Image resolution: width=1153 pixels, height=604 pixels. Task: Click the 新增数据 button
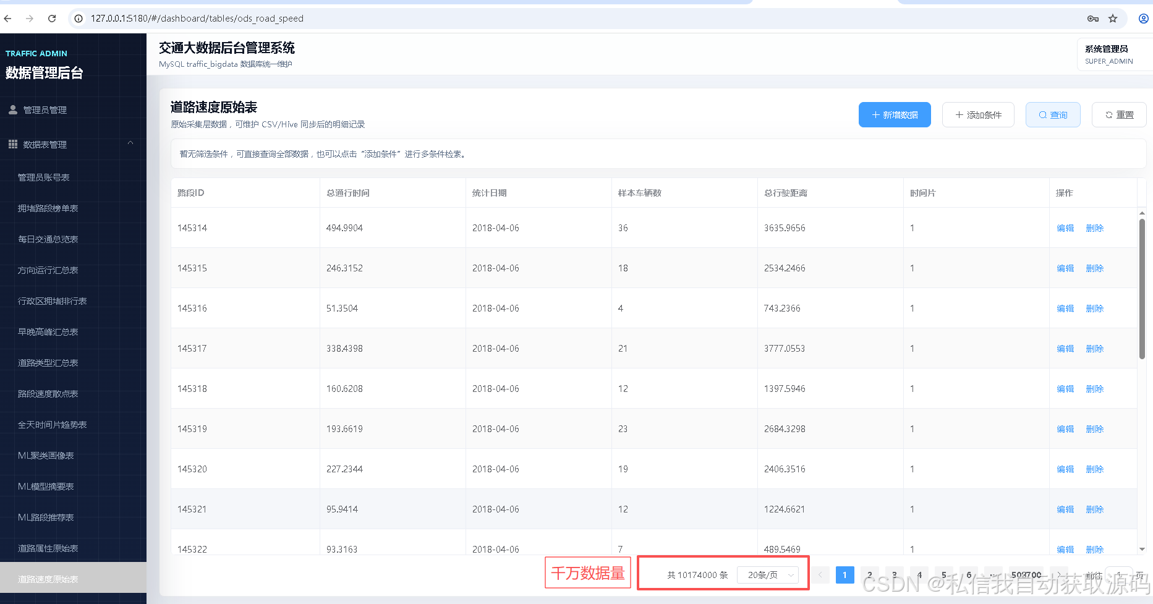pos(895,115)
